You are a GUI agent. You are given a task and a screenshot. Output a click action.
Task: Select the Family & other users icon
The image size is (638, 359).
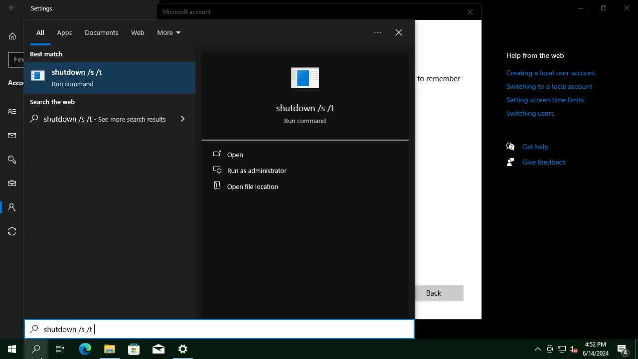pos(12,207)
